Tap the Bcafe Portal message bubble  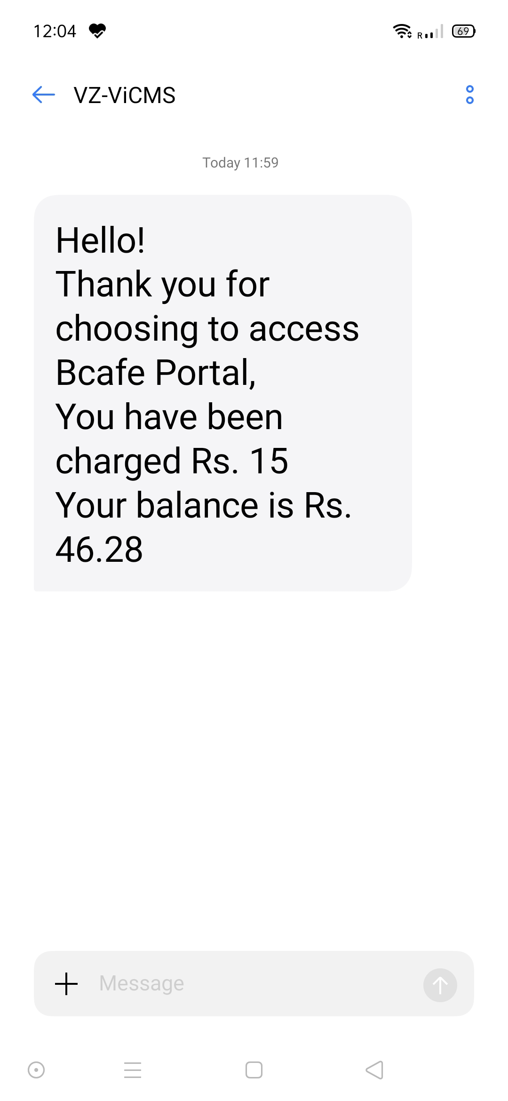[x=223, y=393]
